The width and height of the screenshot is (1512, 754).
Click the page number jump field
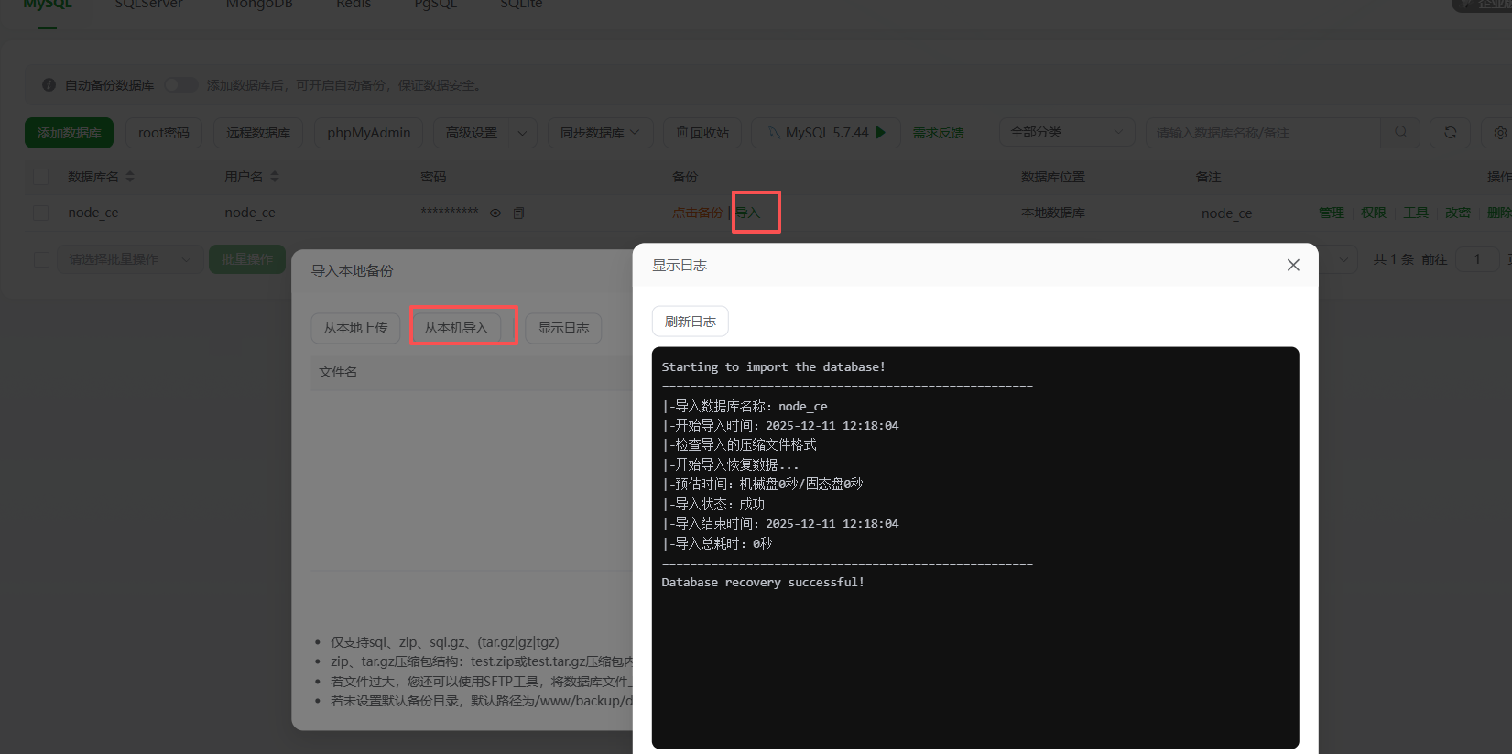coord(1477,259)
